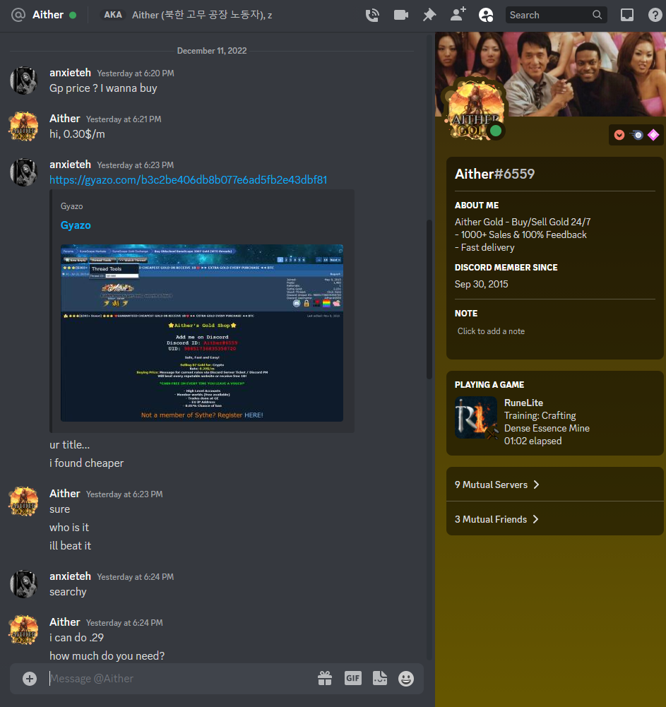Click 'i found cheaper' message
Image resolution: width=666 pixels, height=707 pixels.
click(87, 463)
